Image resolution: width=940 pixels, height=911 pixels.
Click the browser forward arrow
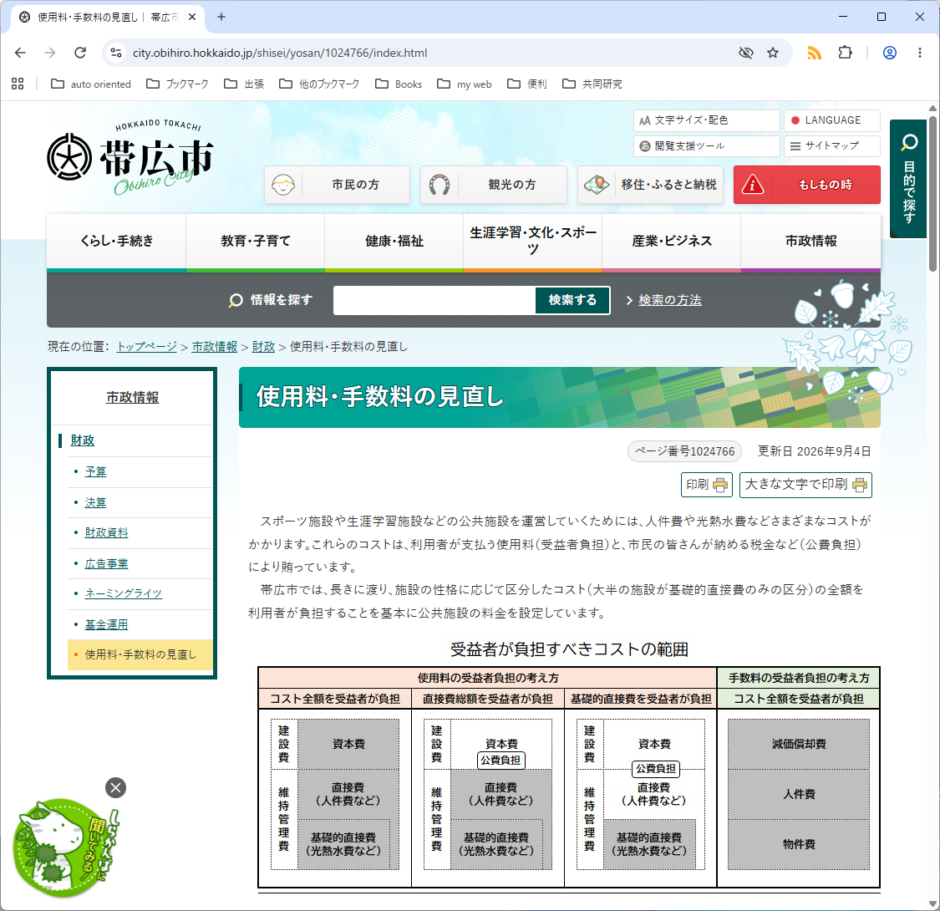(x=50, y=53)
